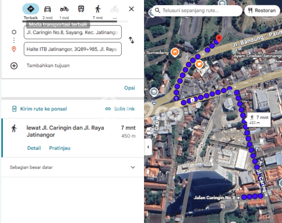
Task: Filter the map by Restoran chip
Action: tap(262, 11)
